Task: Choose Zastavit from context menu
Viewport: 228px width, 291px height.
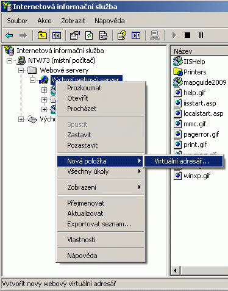Action: pyautogui.click(x=101, y=135)
